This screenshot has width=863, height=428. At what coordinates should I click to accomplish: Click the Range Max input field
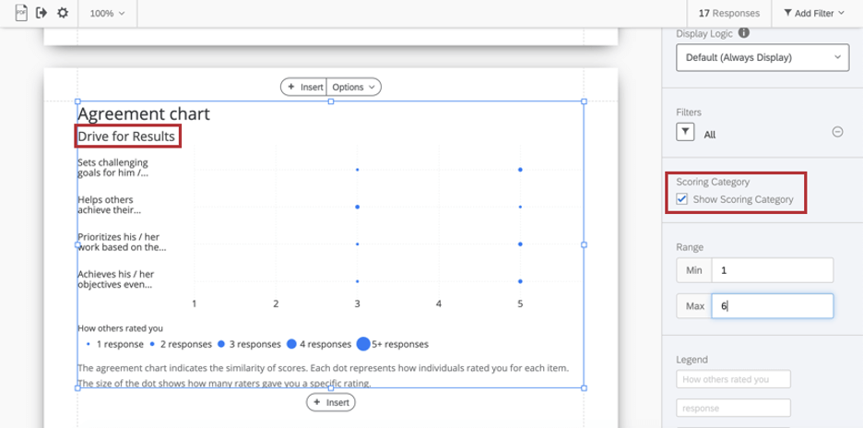[x=772, y=305]
